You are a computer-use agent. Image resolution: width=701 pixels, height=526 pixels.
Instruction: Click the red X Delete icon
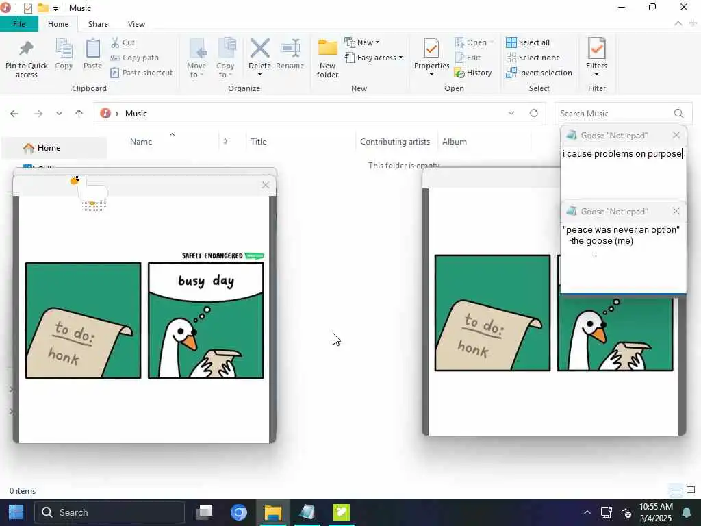(x=259, y=49)
